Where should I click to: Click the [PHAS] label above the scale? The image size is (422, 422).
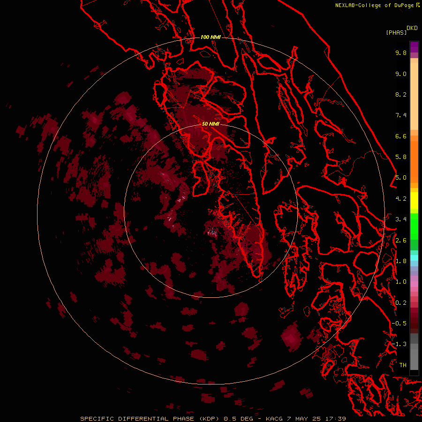[x=396, y=33]
